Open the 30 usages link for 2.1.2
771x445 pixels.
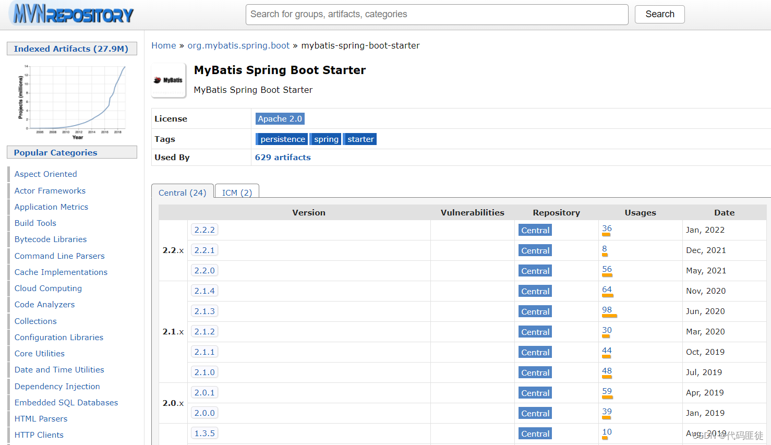pyautogui.click(x=607, y=330)
